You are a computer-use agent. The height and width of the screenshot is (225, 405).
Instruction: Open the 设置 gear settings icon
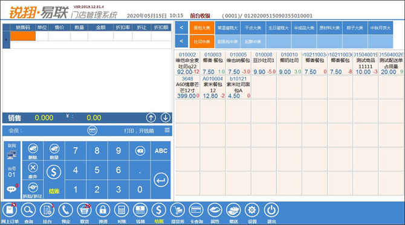pos(252,213)
